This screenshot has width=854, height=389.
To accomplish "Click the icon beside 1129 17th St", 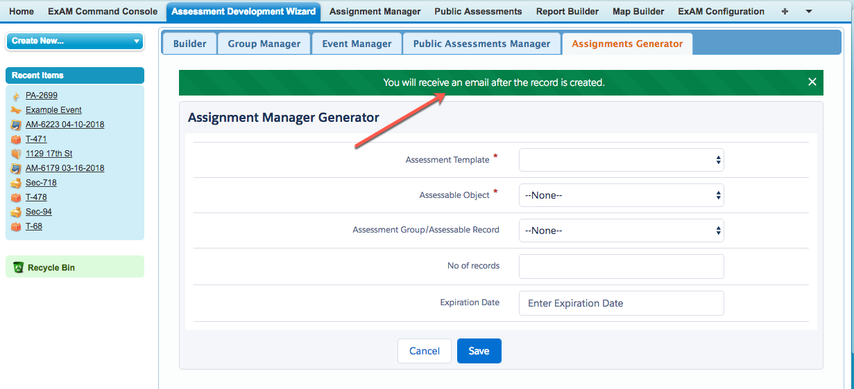I will 15,154.
